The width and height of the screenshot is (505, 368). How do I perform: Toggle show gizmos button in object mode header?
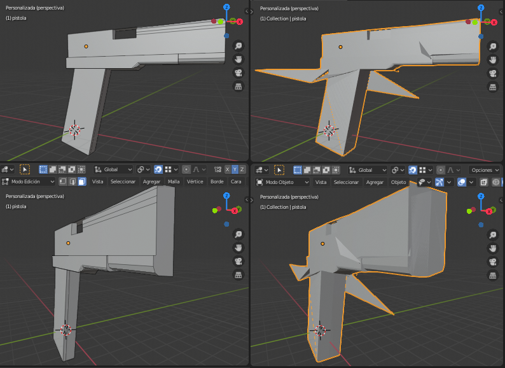[x=439, y=182]
